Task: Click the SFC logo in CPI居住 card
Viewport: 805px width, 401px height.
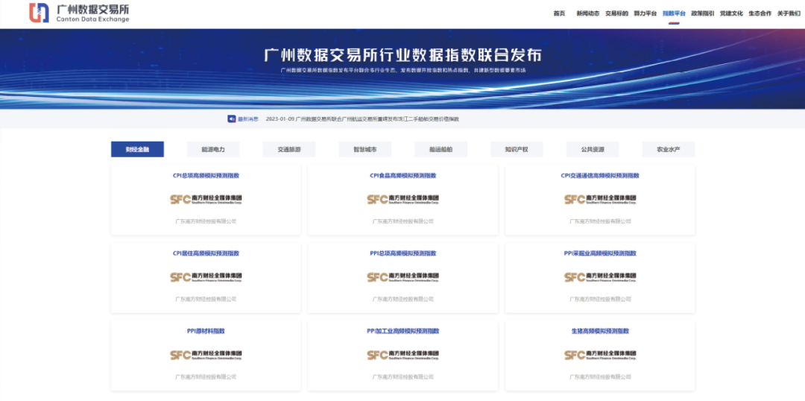Action: click(206, 277)
